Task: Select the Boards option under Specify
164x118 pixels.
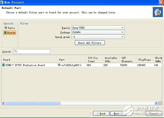Action: pos(10,33)
